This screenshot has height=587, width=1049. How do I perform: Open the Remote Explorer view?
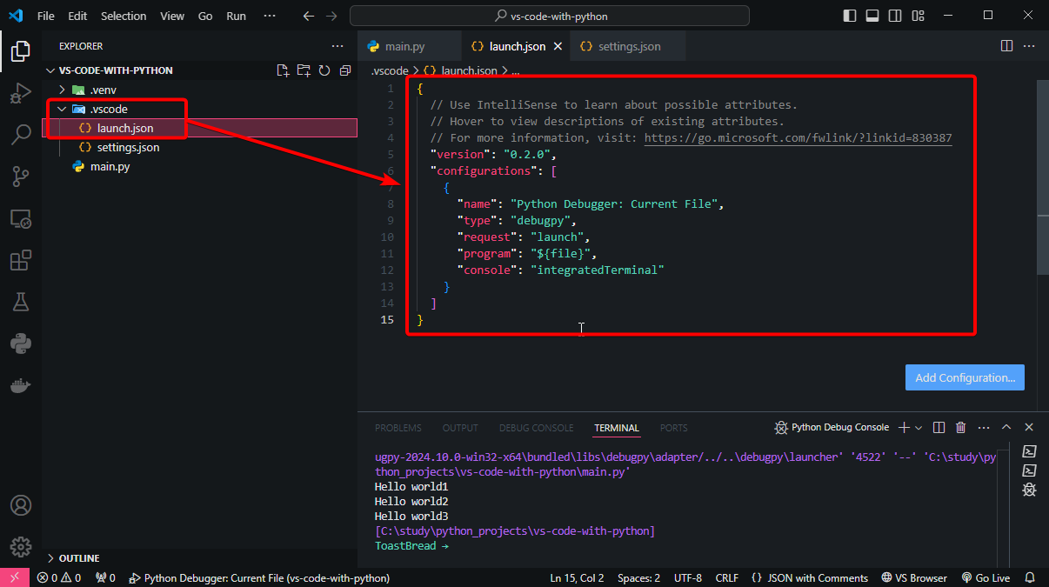(21, 218)
